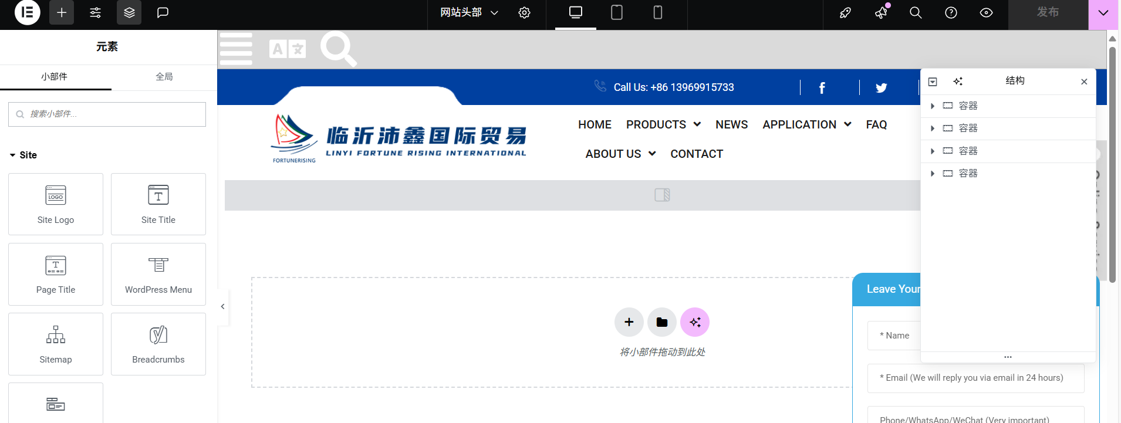
Task: Open the finder search icon in top bar
Action: (x=915, y=12)
